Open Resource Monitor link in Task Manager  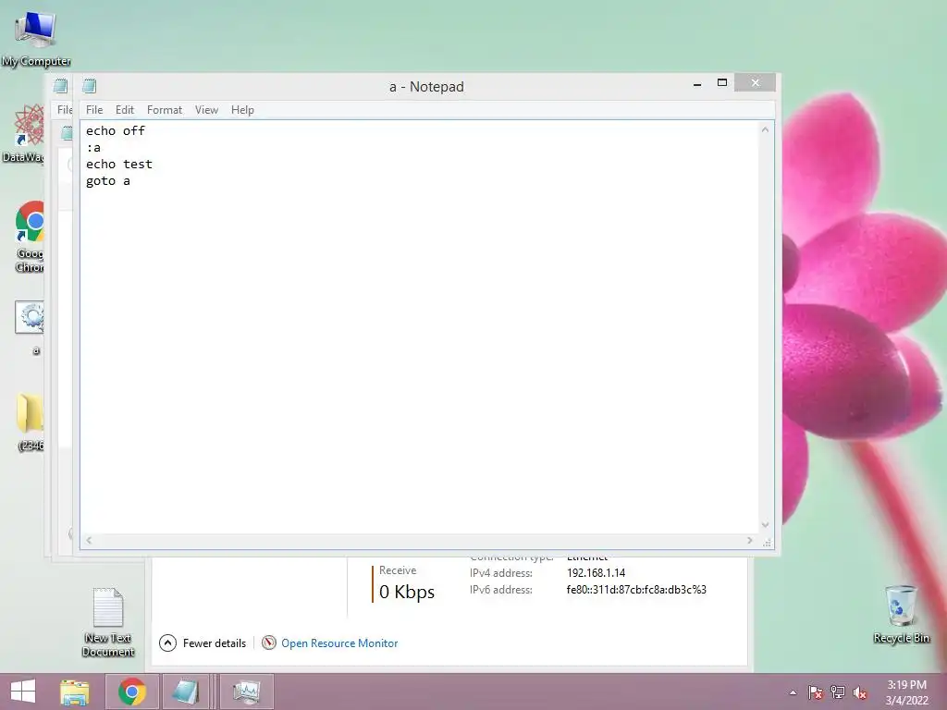(339, 643)
